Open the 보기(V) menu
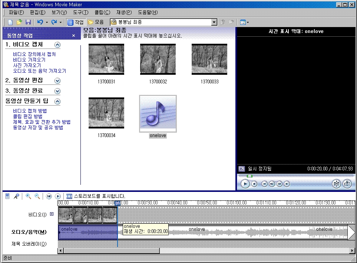The height and width of the screenshot is (263, 357). click(59, 12)
